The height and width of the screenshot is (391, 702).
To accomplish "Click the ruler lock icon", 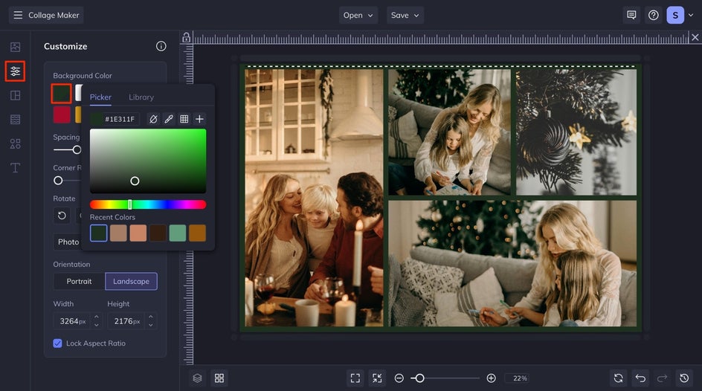I will pos(186,38).
